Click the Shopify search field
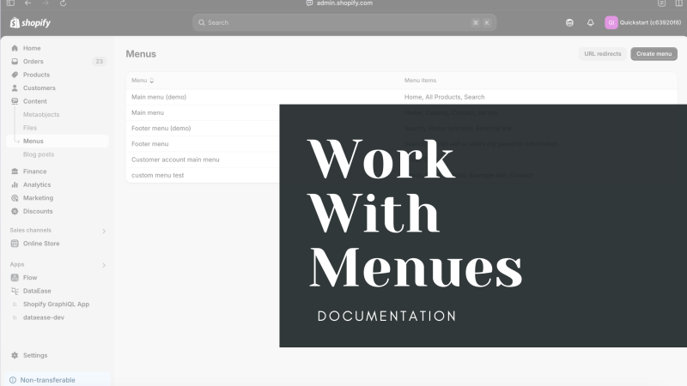This screenshot has height=386, width=687. (x=344, y=23)
